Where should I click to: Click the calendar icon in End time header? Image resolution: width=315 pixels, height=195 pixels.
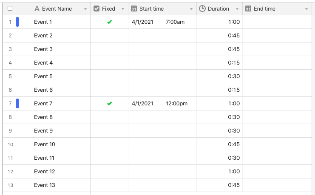248,8
